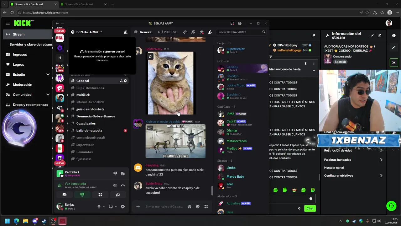Pop out Información del stream panel

click(x=380, y=35)
